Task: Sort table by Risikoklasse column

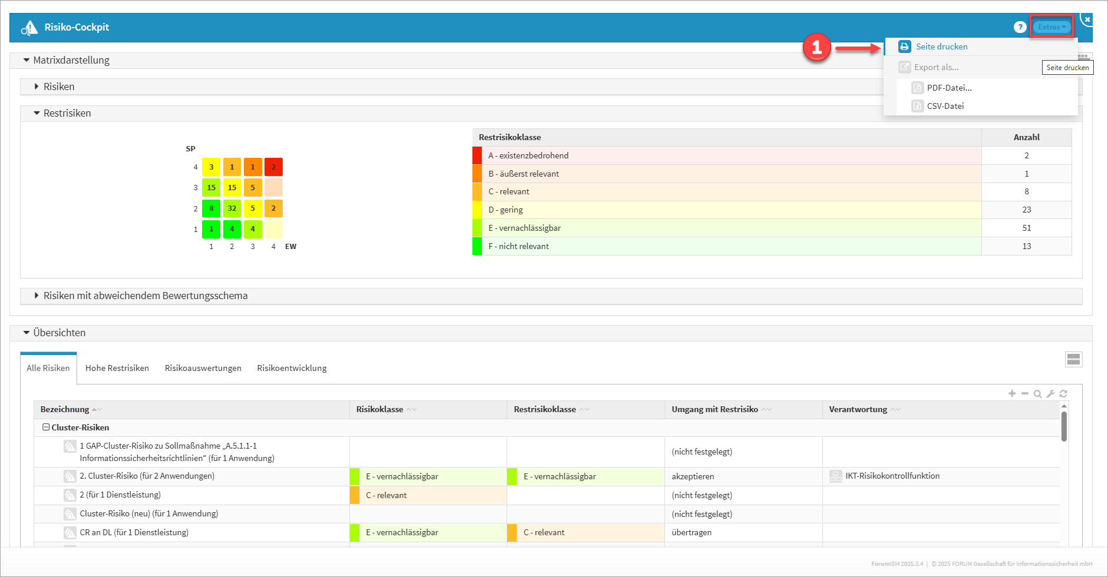Action: pos(380,409)
